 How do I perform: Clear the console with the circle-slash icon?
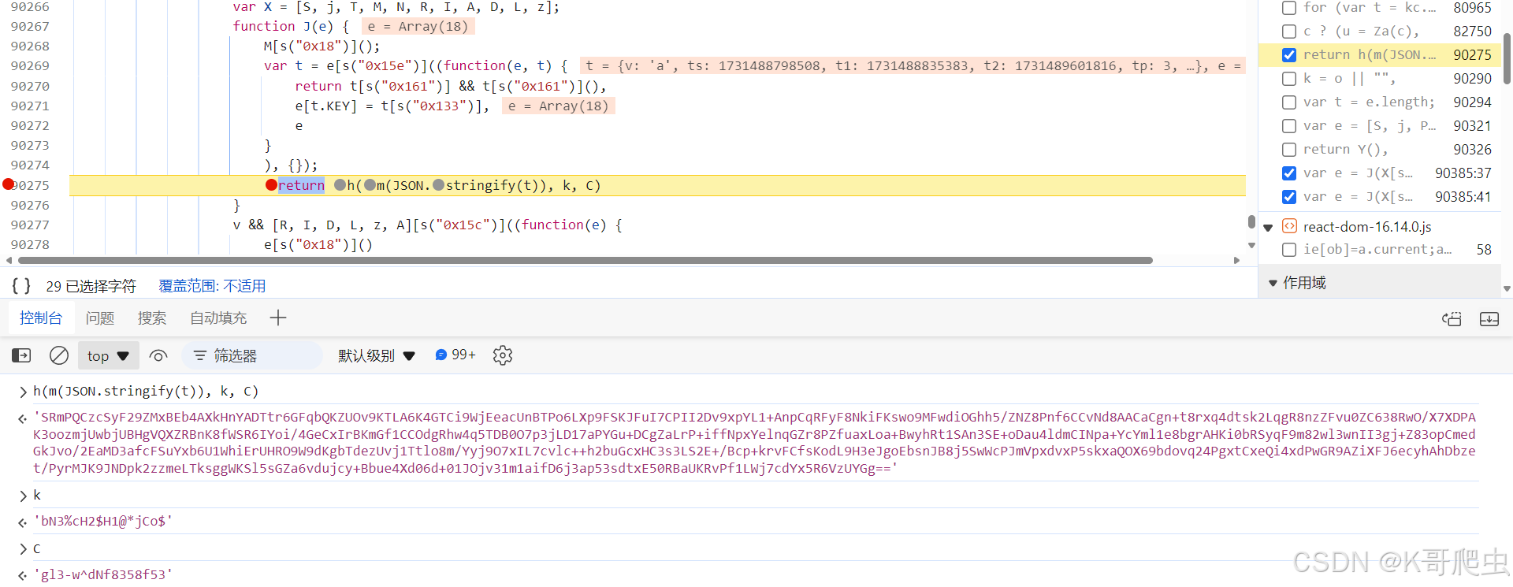point(59,356)
